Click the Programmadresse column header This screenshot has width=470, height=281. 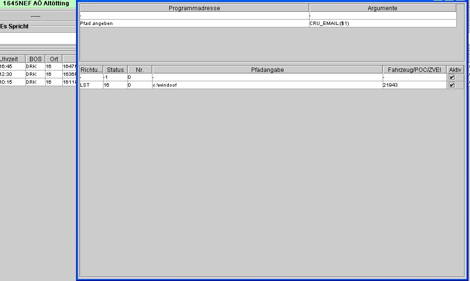[x=194, y=8]
